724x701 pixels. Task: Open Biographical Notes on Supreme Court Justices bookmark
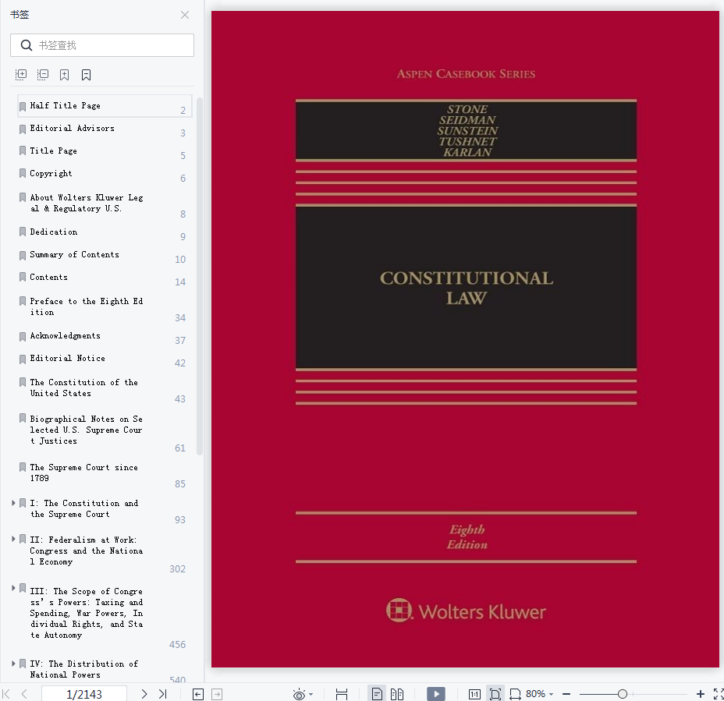[86, 430]
